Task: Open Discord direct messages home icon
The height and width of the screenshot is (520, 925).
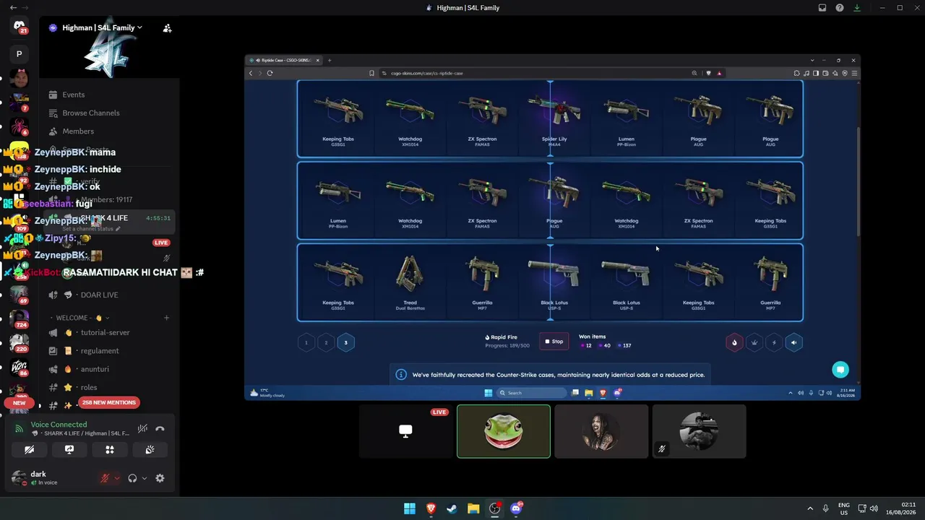Action: (x=19, y=26)
